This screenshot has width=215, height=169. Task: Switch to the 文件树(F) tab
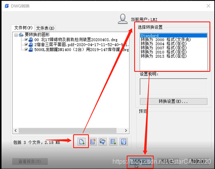click(x=23, y=28)
